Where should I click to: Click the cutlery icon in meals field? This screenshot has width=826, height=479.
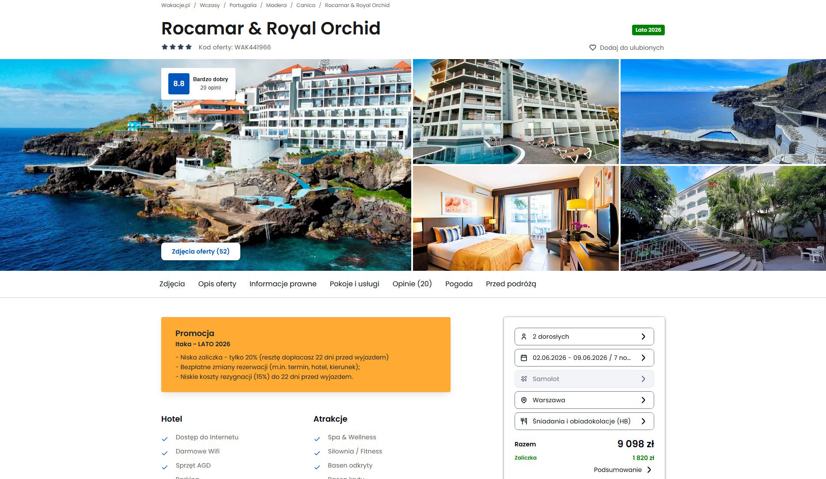524,421
